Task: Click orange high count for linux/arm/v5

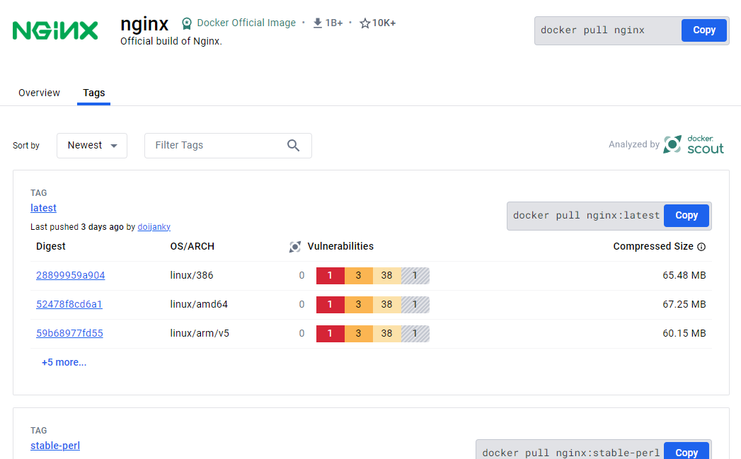Action: pyautogui.click(x=359, y=333)
